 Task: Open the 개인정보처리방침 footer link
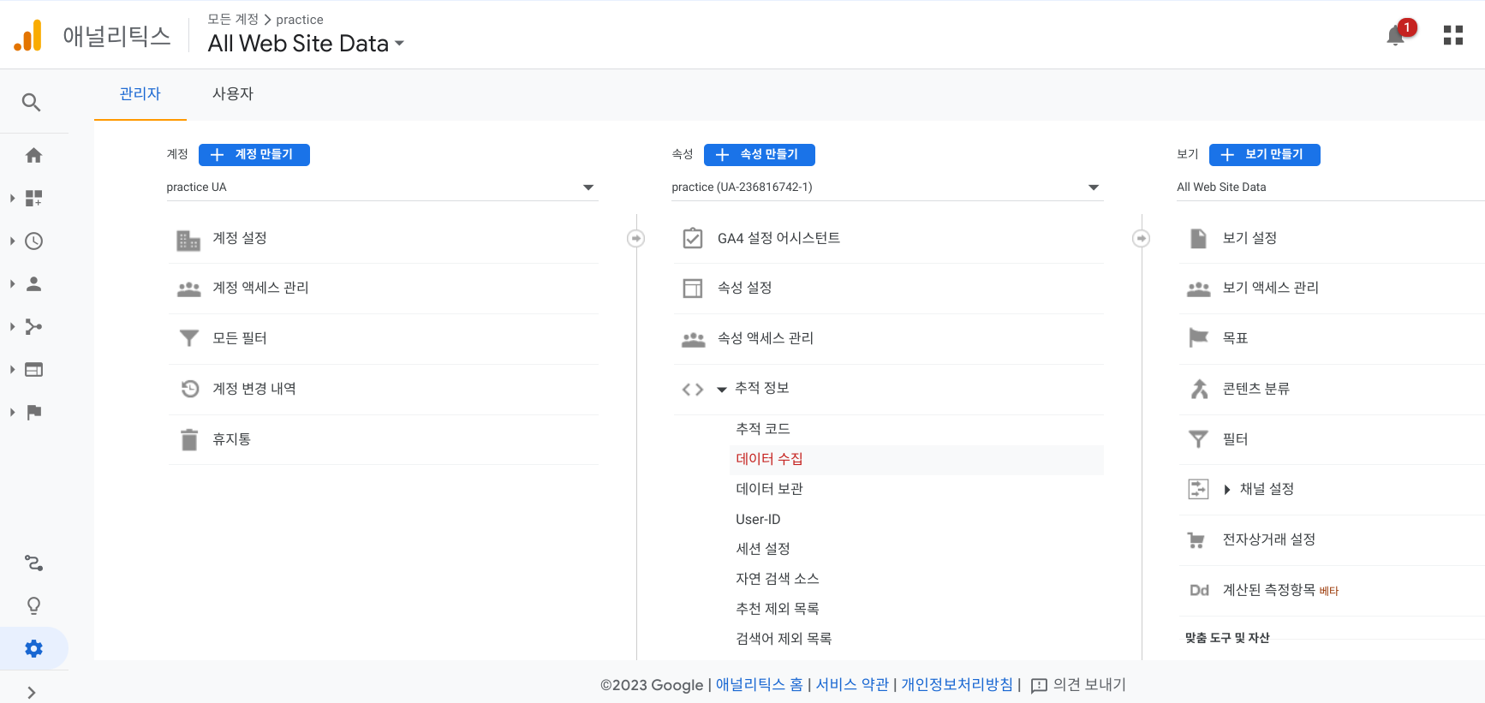[957, 684]
